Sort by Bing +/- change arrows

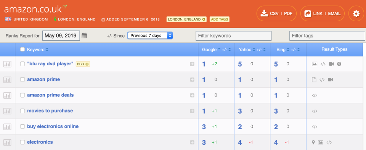click(x=298, y=49)
